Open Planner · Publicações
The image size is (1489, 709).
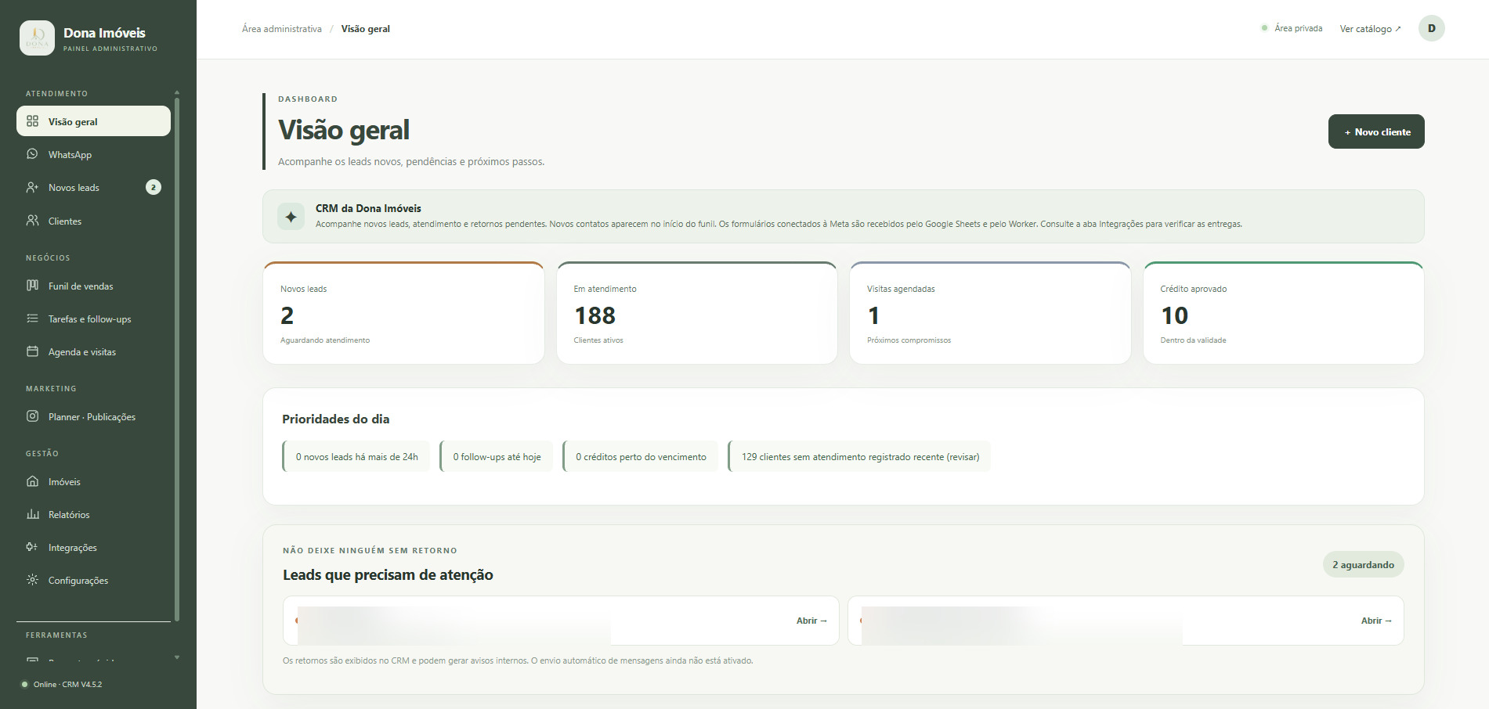tap(93, 416)
